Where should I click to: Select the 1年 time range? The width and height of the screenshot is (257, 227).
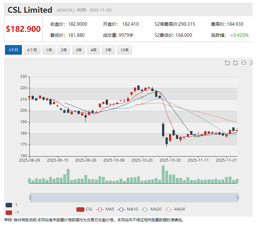[49, 50]
